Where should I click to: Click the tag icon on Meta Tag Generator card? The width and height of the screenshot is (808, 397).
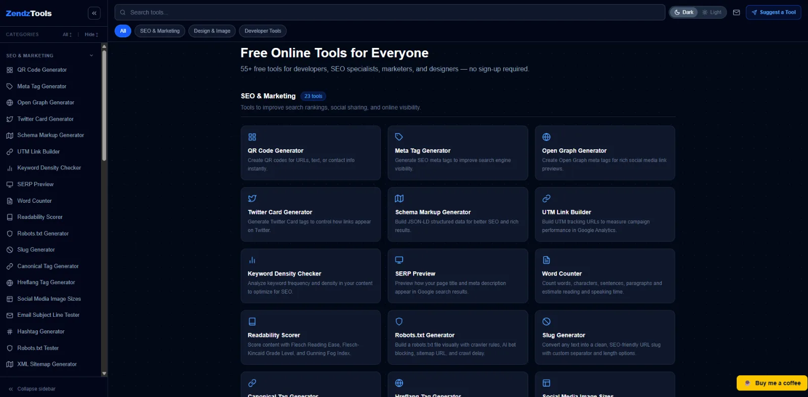click(399, 137)
